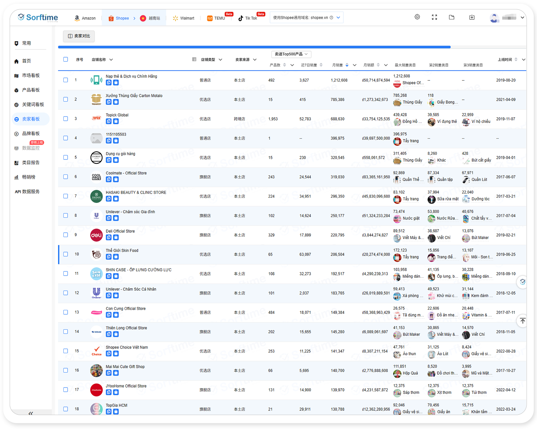The width and height of the screenshot is (537, 429).
Task: Collapse the sidebar with double chevron
Action: tap(31, 413)
